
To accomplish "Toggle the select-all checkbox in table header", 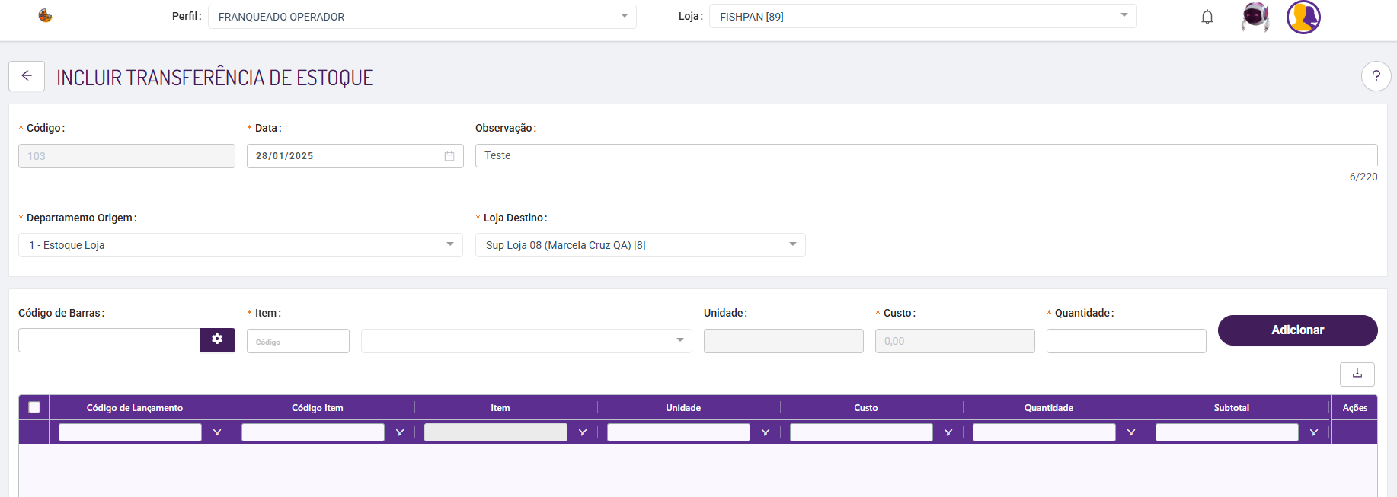I will point(34,407).
